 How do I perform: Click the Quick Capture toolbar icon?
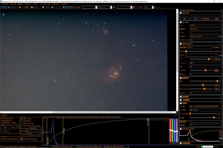pos(20,7)
